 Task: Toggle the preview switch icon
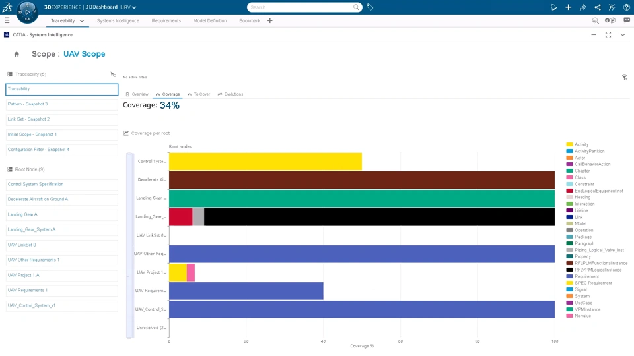coord(610,20)
